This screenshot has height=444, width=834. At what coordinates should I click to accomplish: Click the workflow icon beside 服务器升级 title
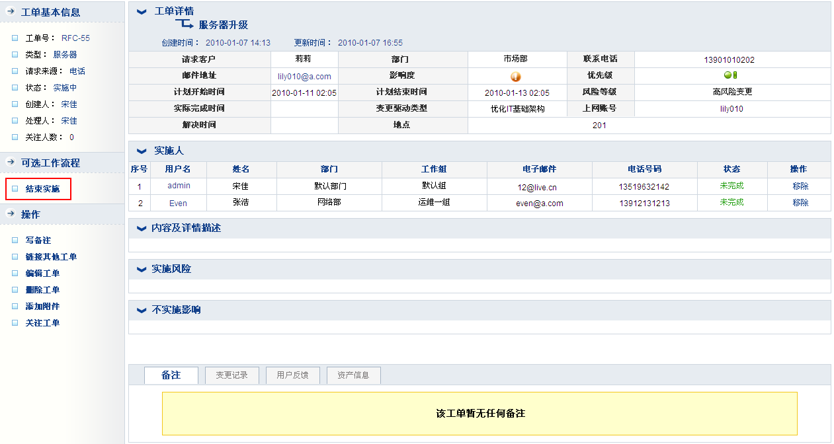point(184,25)
